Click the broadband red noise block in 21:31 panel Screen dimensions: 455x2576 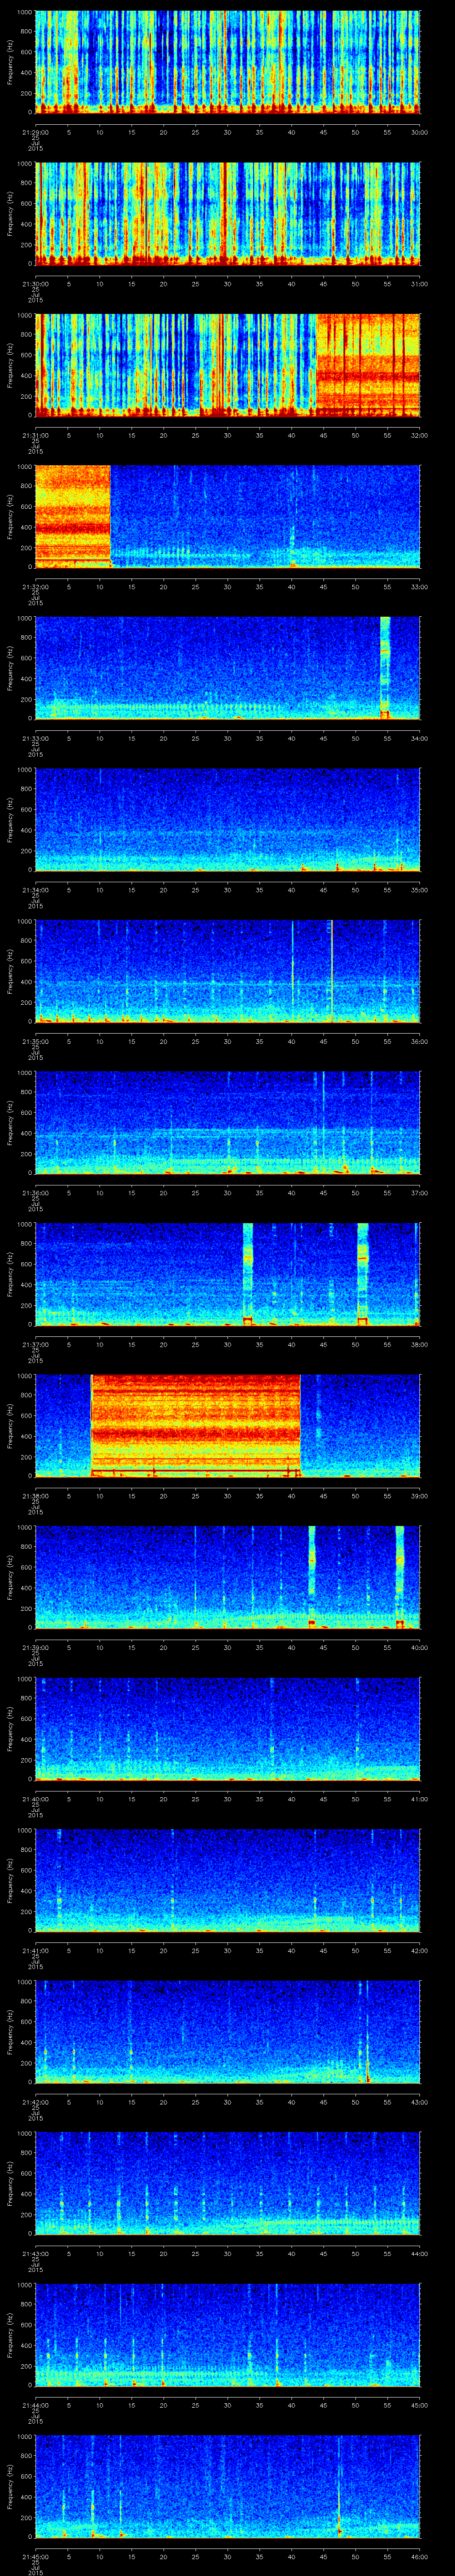coord(368,365)
